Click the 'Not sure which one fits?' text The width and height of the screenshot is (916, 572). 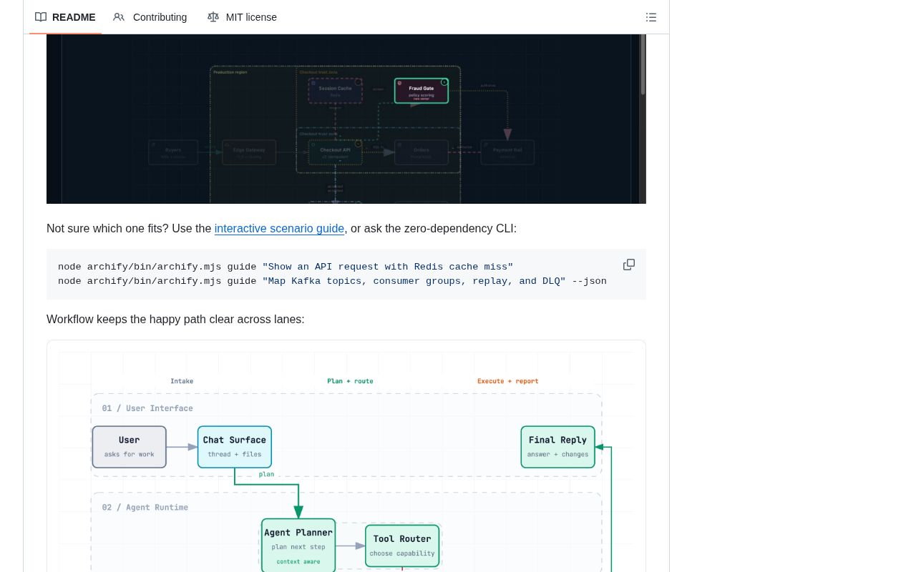tap(107, 229)
